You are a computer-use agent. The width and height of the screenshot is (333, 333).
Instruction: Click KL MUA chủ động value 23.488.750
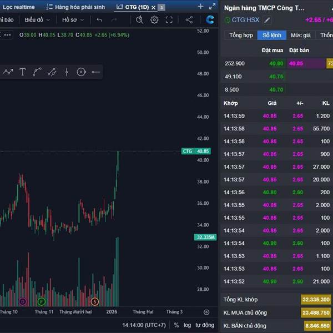point(316,313)
